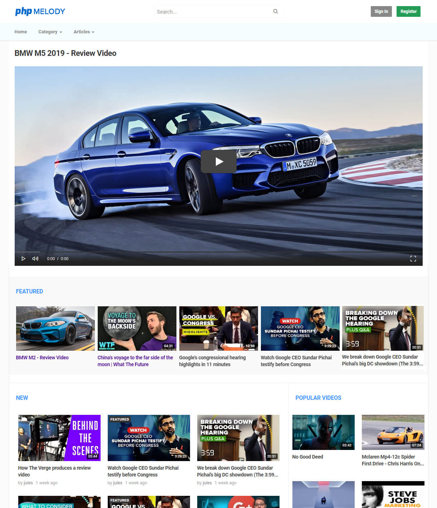The image size is (437, 508).
Task: Open the BMW M2 featured thumbnail
Action: [x=55, y=329]
